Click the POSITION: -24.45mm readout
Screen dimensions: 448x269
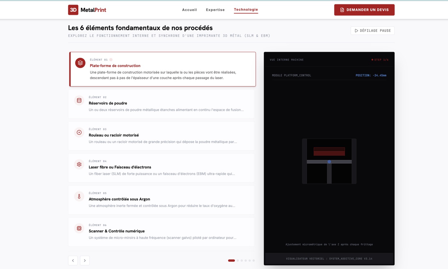(x=371, y=75)
